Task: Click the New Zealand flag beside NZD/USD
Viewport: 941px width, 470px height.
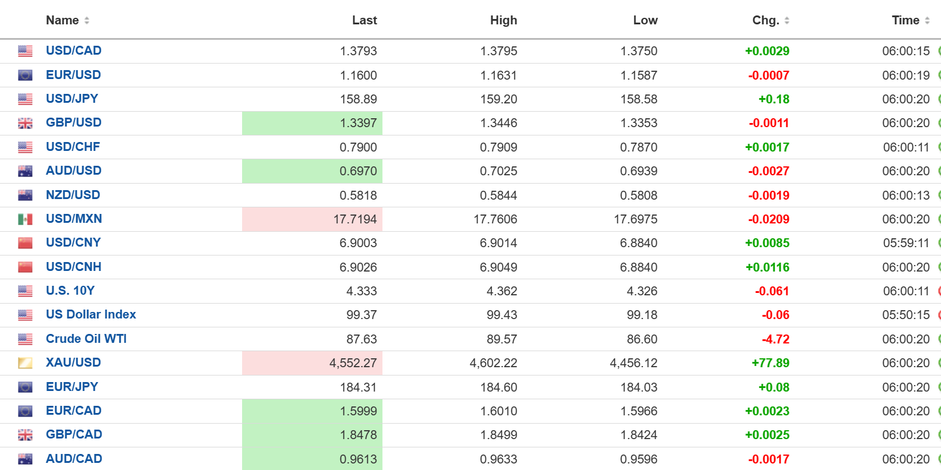Action: [x=25, y=195]
